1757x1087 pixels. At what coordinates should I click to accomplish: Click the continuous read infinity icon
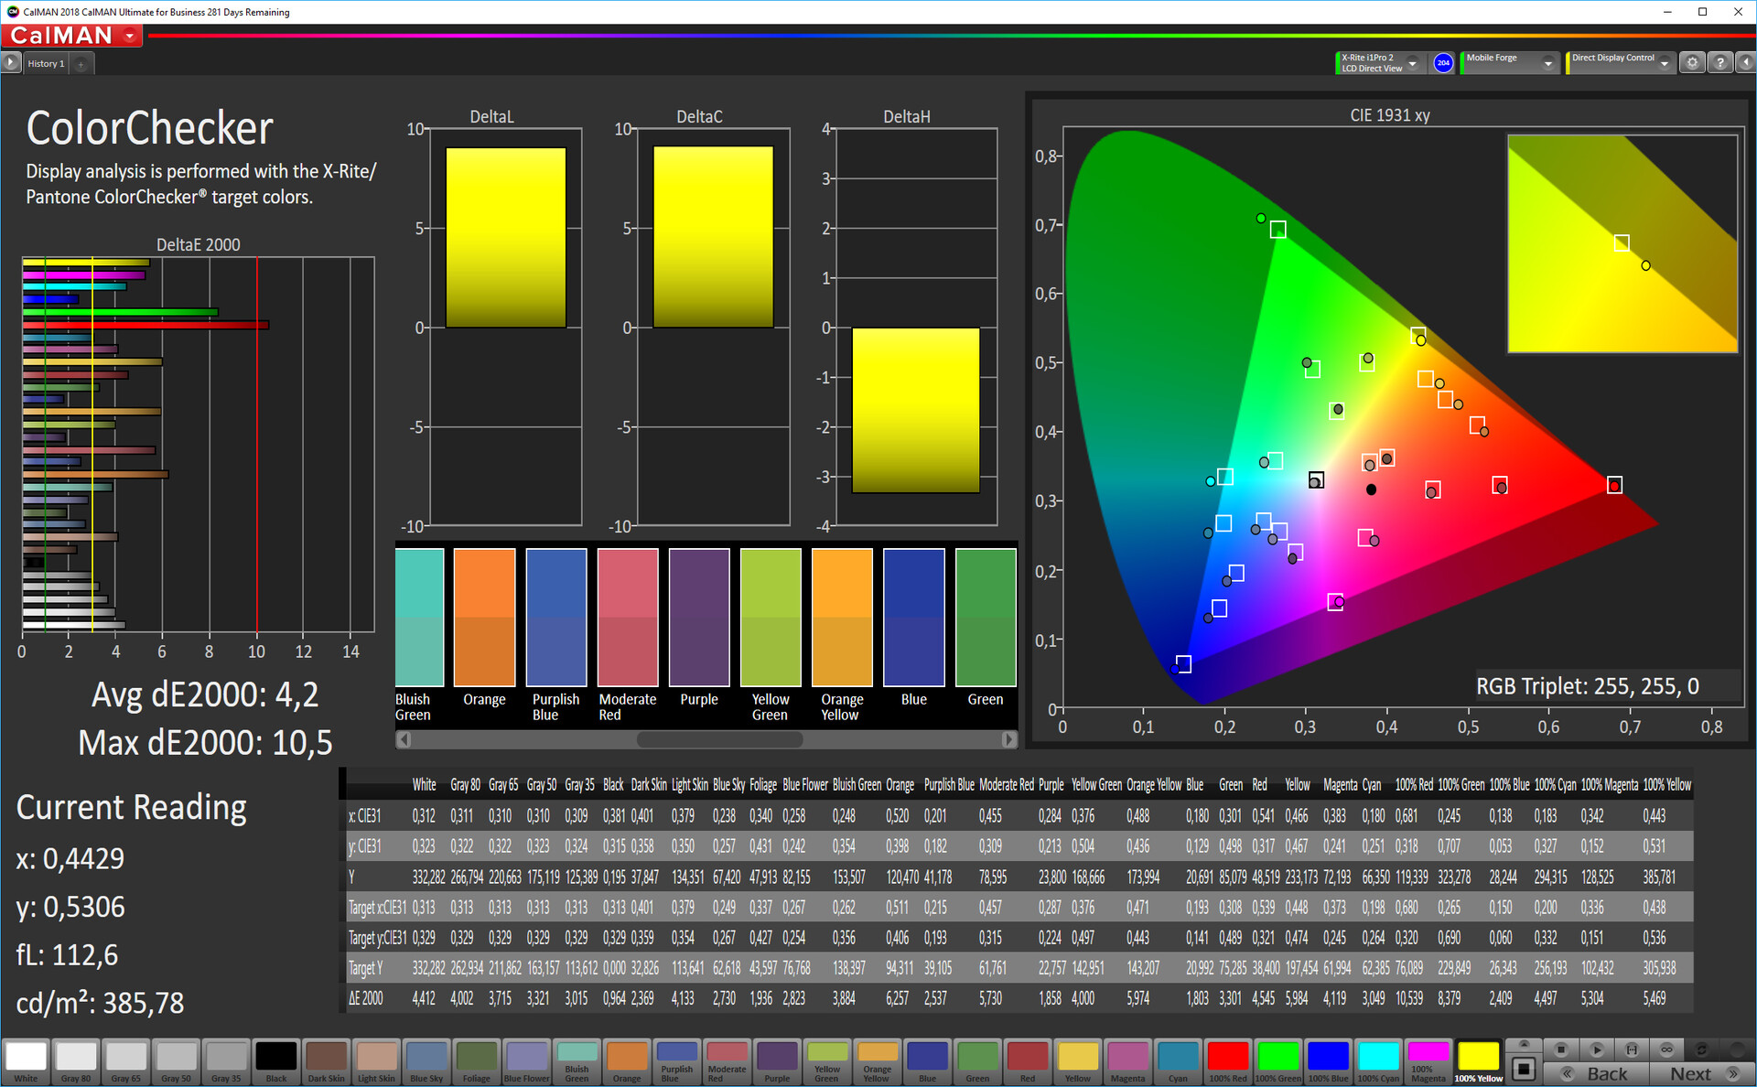click(1666, 1049)
